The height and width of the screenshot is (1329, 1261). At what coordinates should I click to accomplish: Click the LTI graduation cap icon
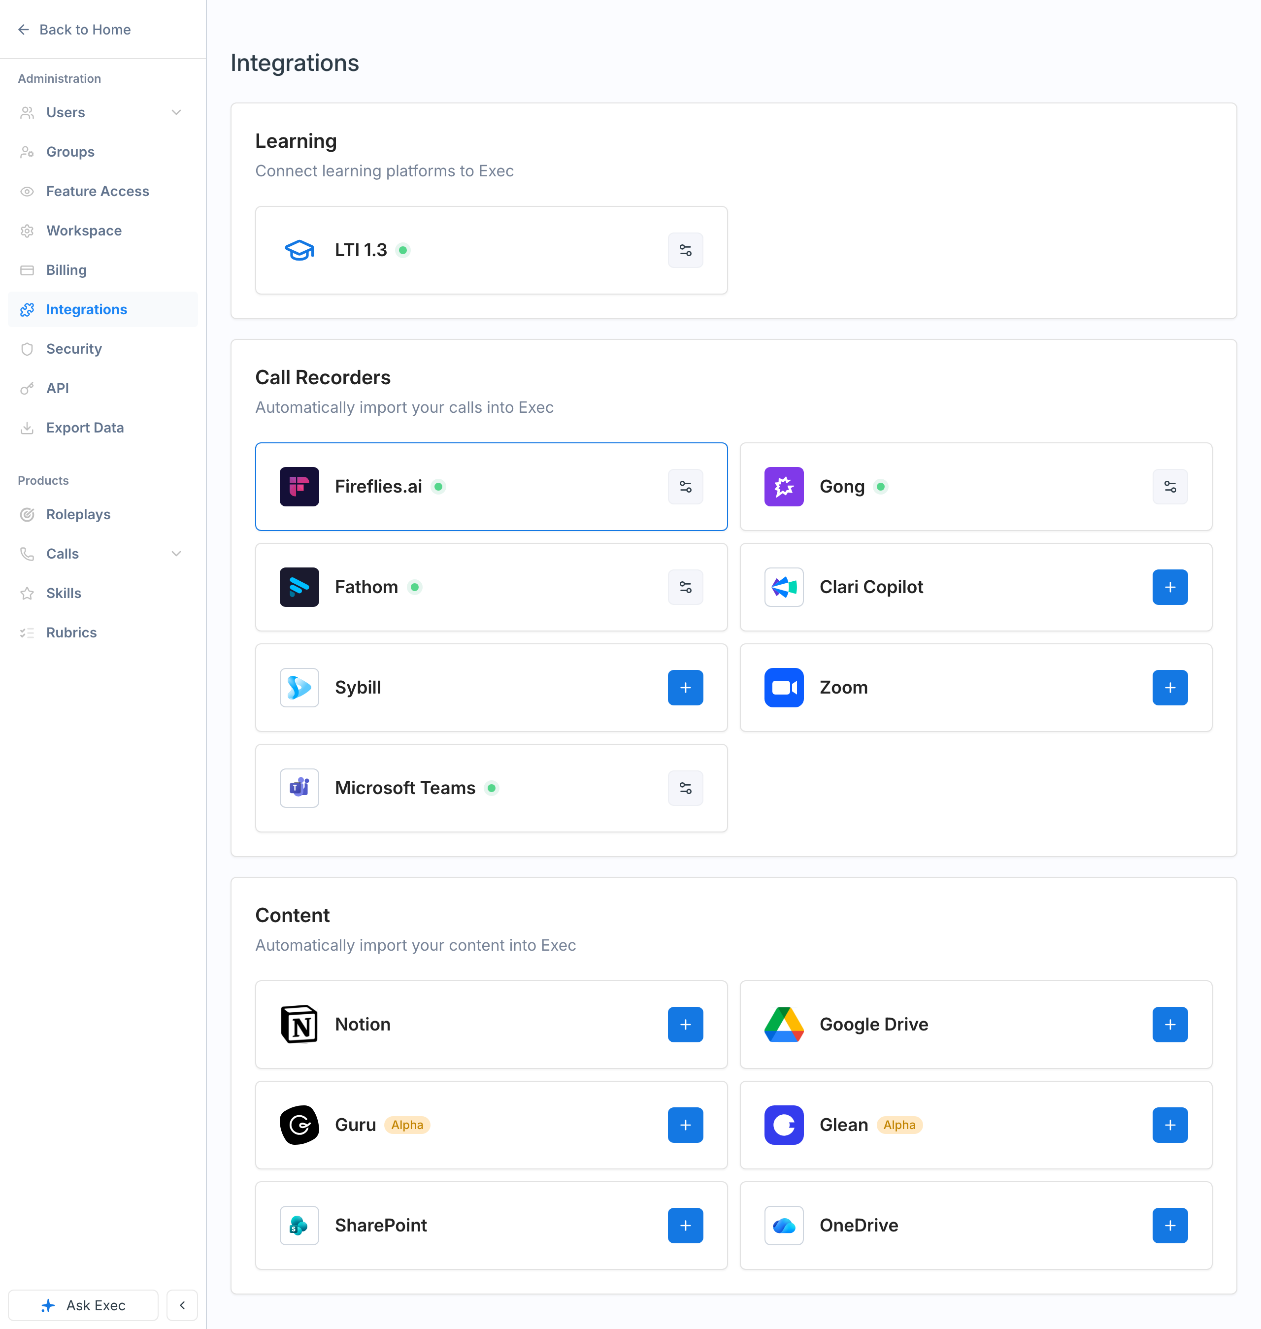(299, 250)
